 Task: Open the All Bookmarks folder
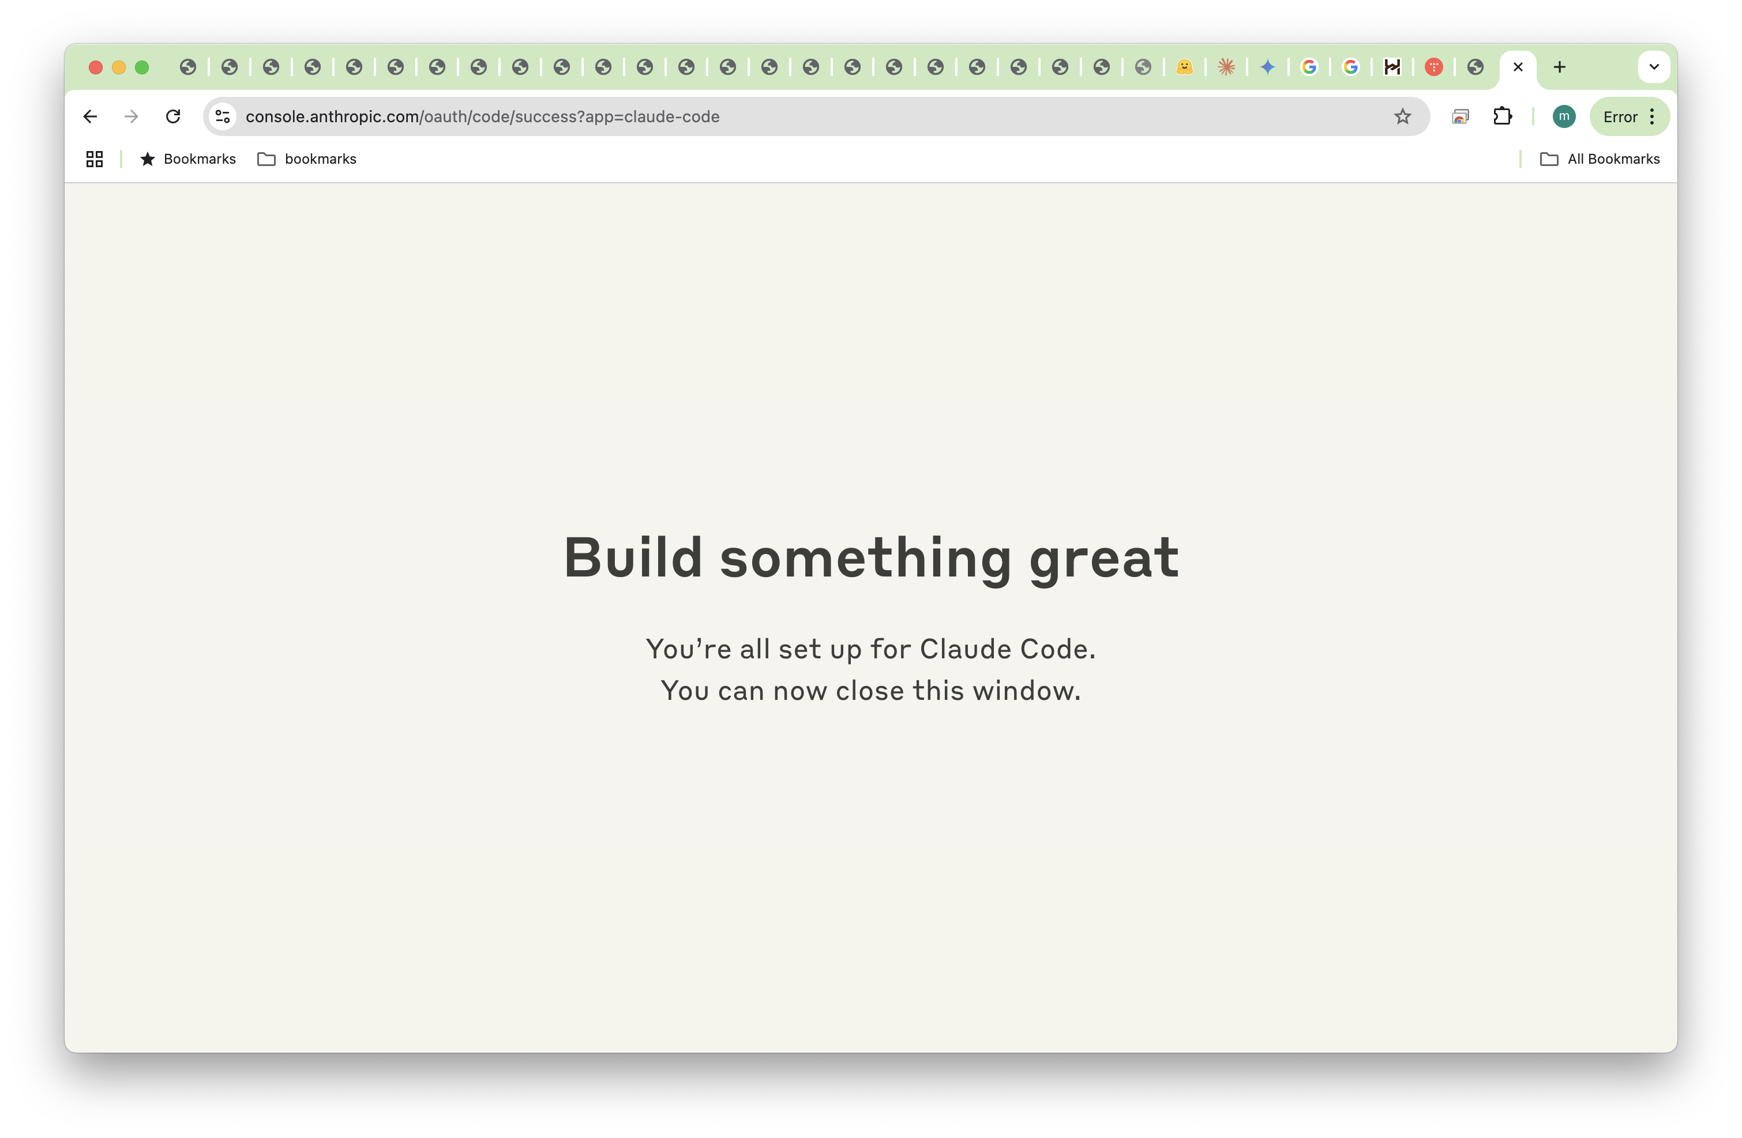1600,159
